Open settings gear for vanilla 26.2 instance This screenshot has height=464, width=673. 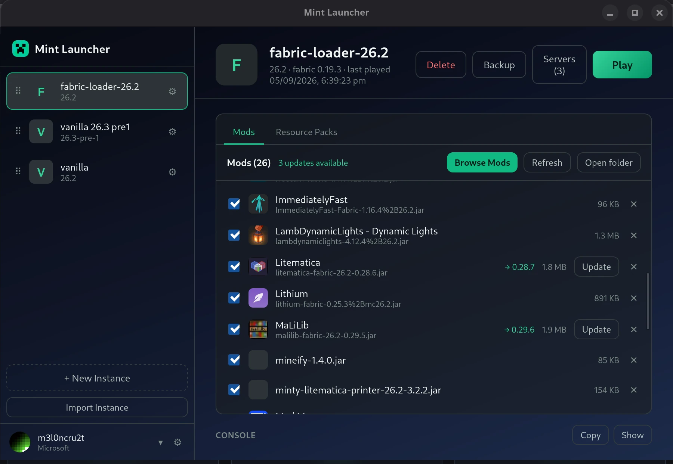172,172
